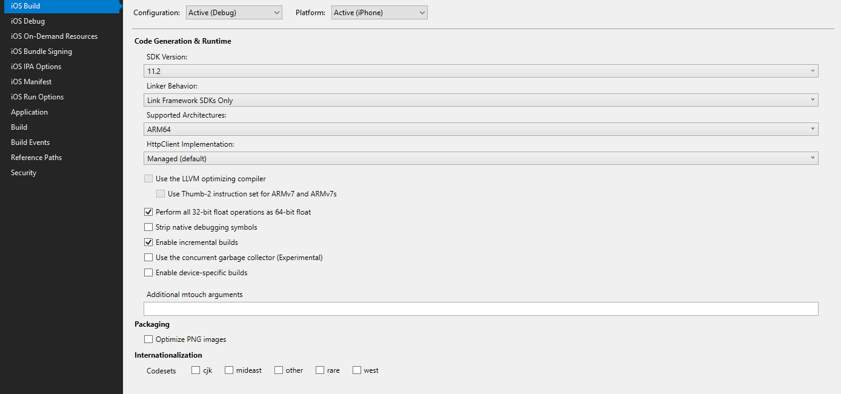Click the Linker Behavior label
841x394 pixels.
click(x=172, y=86)
